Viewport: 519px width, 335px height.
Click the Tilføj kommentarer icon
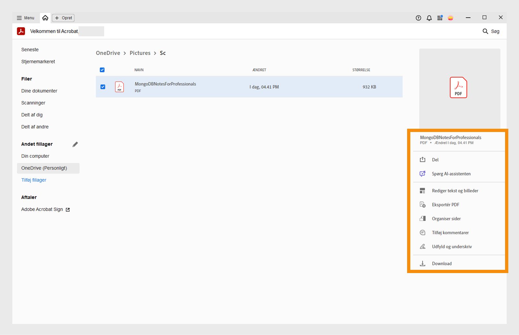click(x=422, y=233)
